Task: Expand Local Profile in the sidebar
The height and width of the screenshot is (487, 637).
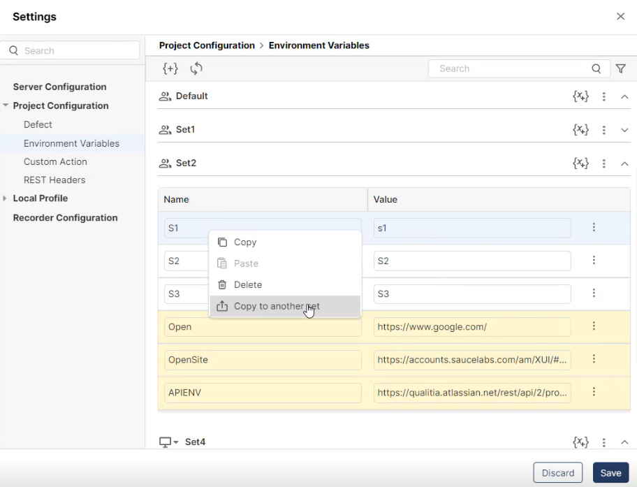Action: 6,198
